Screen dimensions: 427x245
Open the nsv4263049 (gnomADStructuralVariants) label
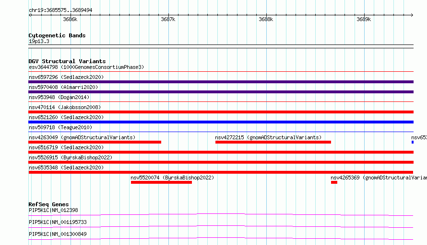coord(82,137)
